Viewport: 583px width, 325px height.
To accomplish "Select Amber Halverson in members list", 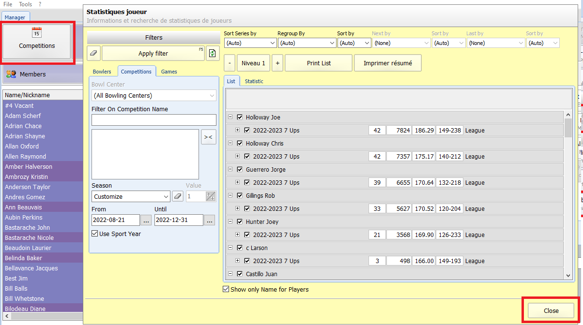I will point(43,166).
